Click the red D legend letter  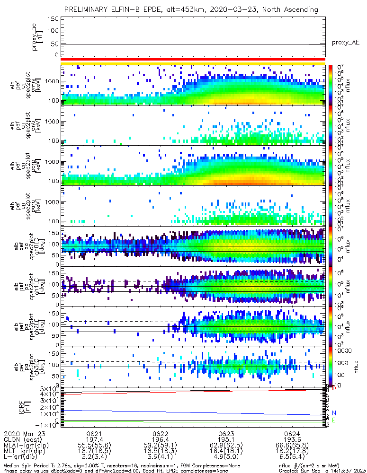coord(334,388)
